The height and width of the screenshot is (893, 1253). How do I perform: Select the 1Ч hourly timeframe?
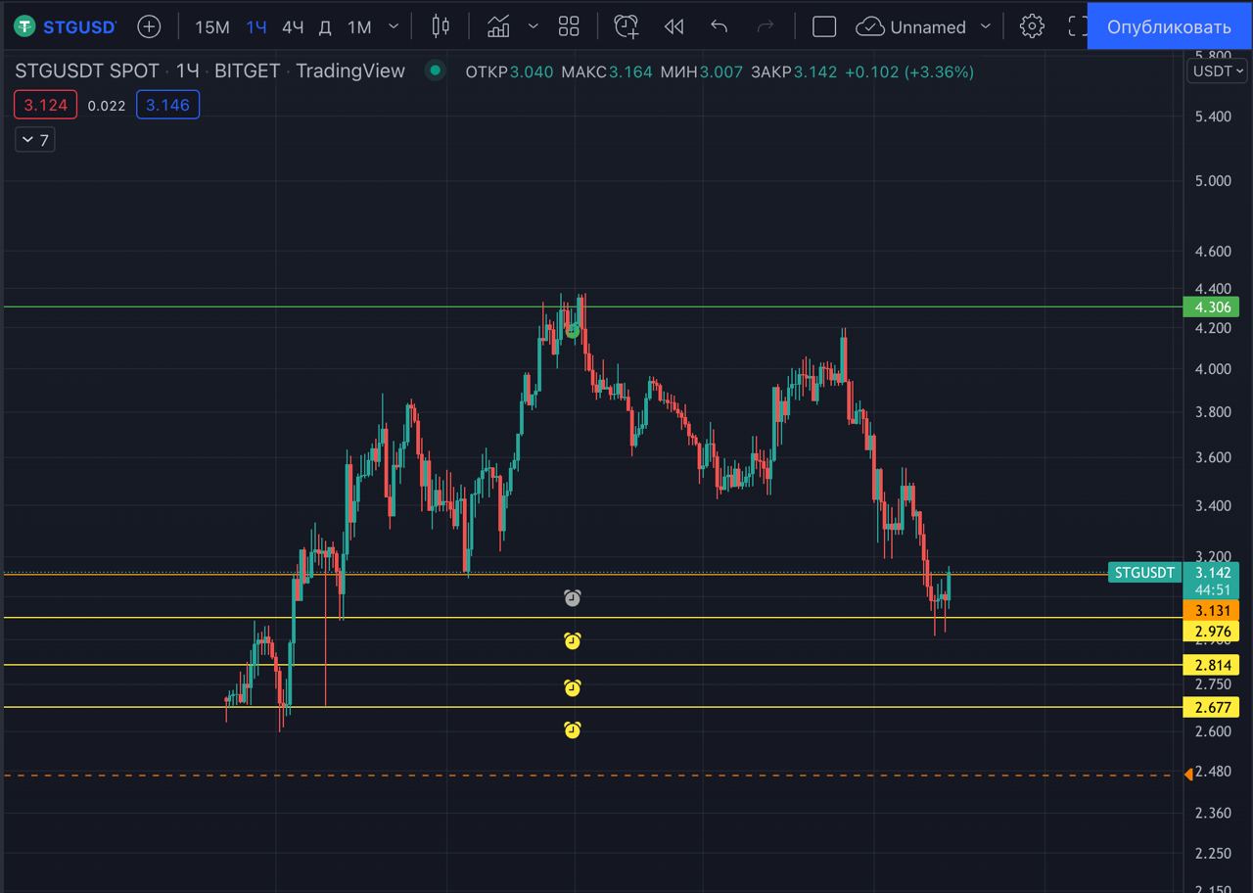click(x=256, y=26)
